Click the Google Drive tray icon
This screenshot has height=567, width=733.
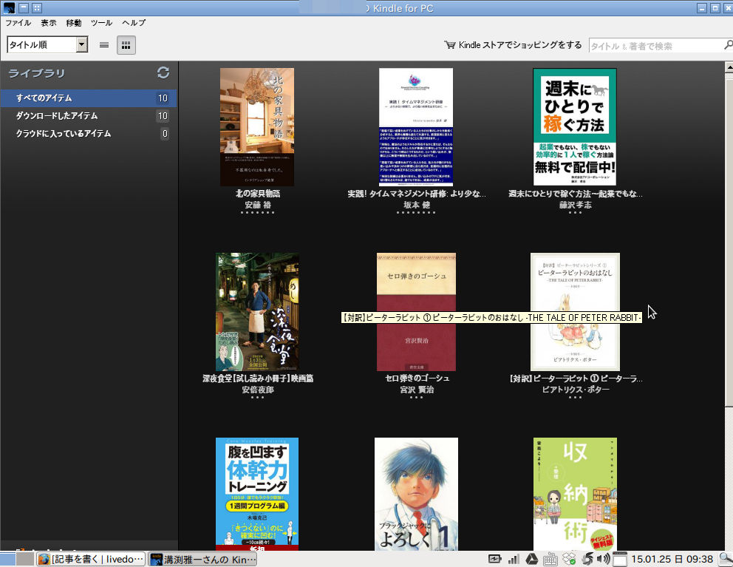[x=531, y=559]
